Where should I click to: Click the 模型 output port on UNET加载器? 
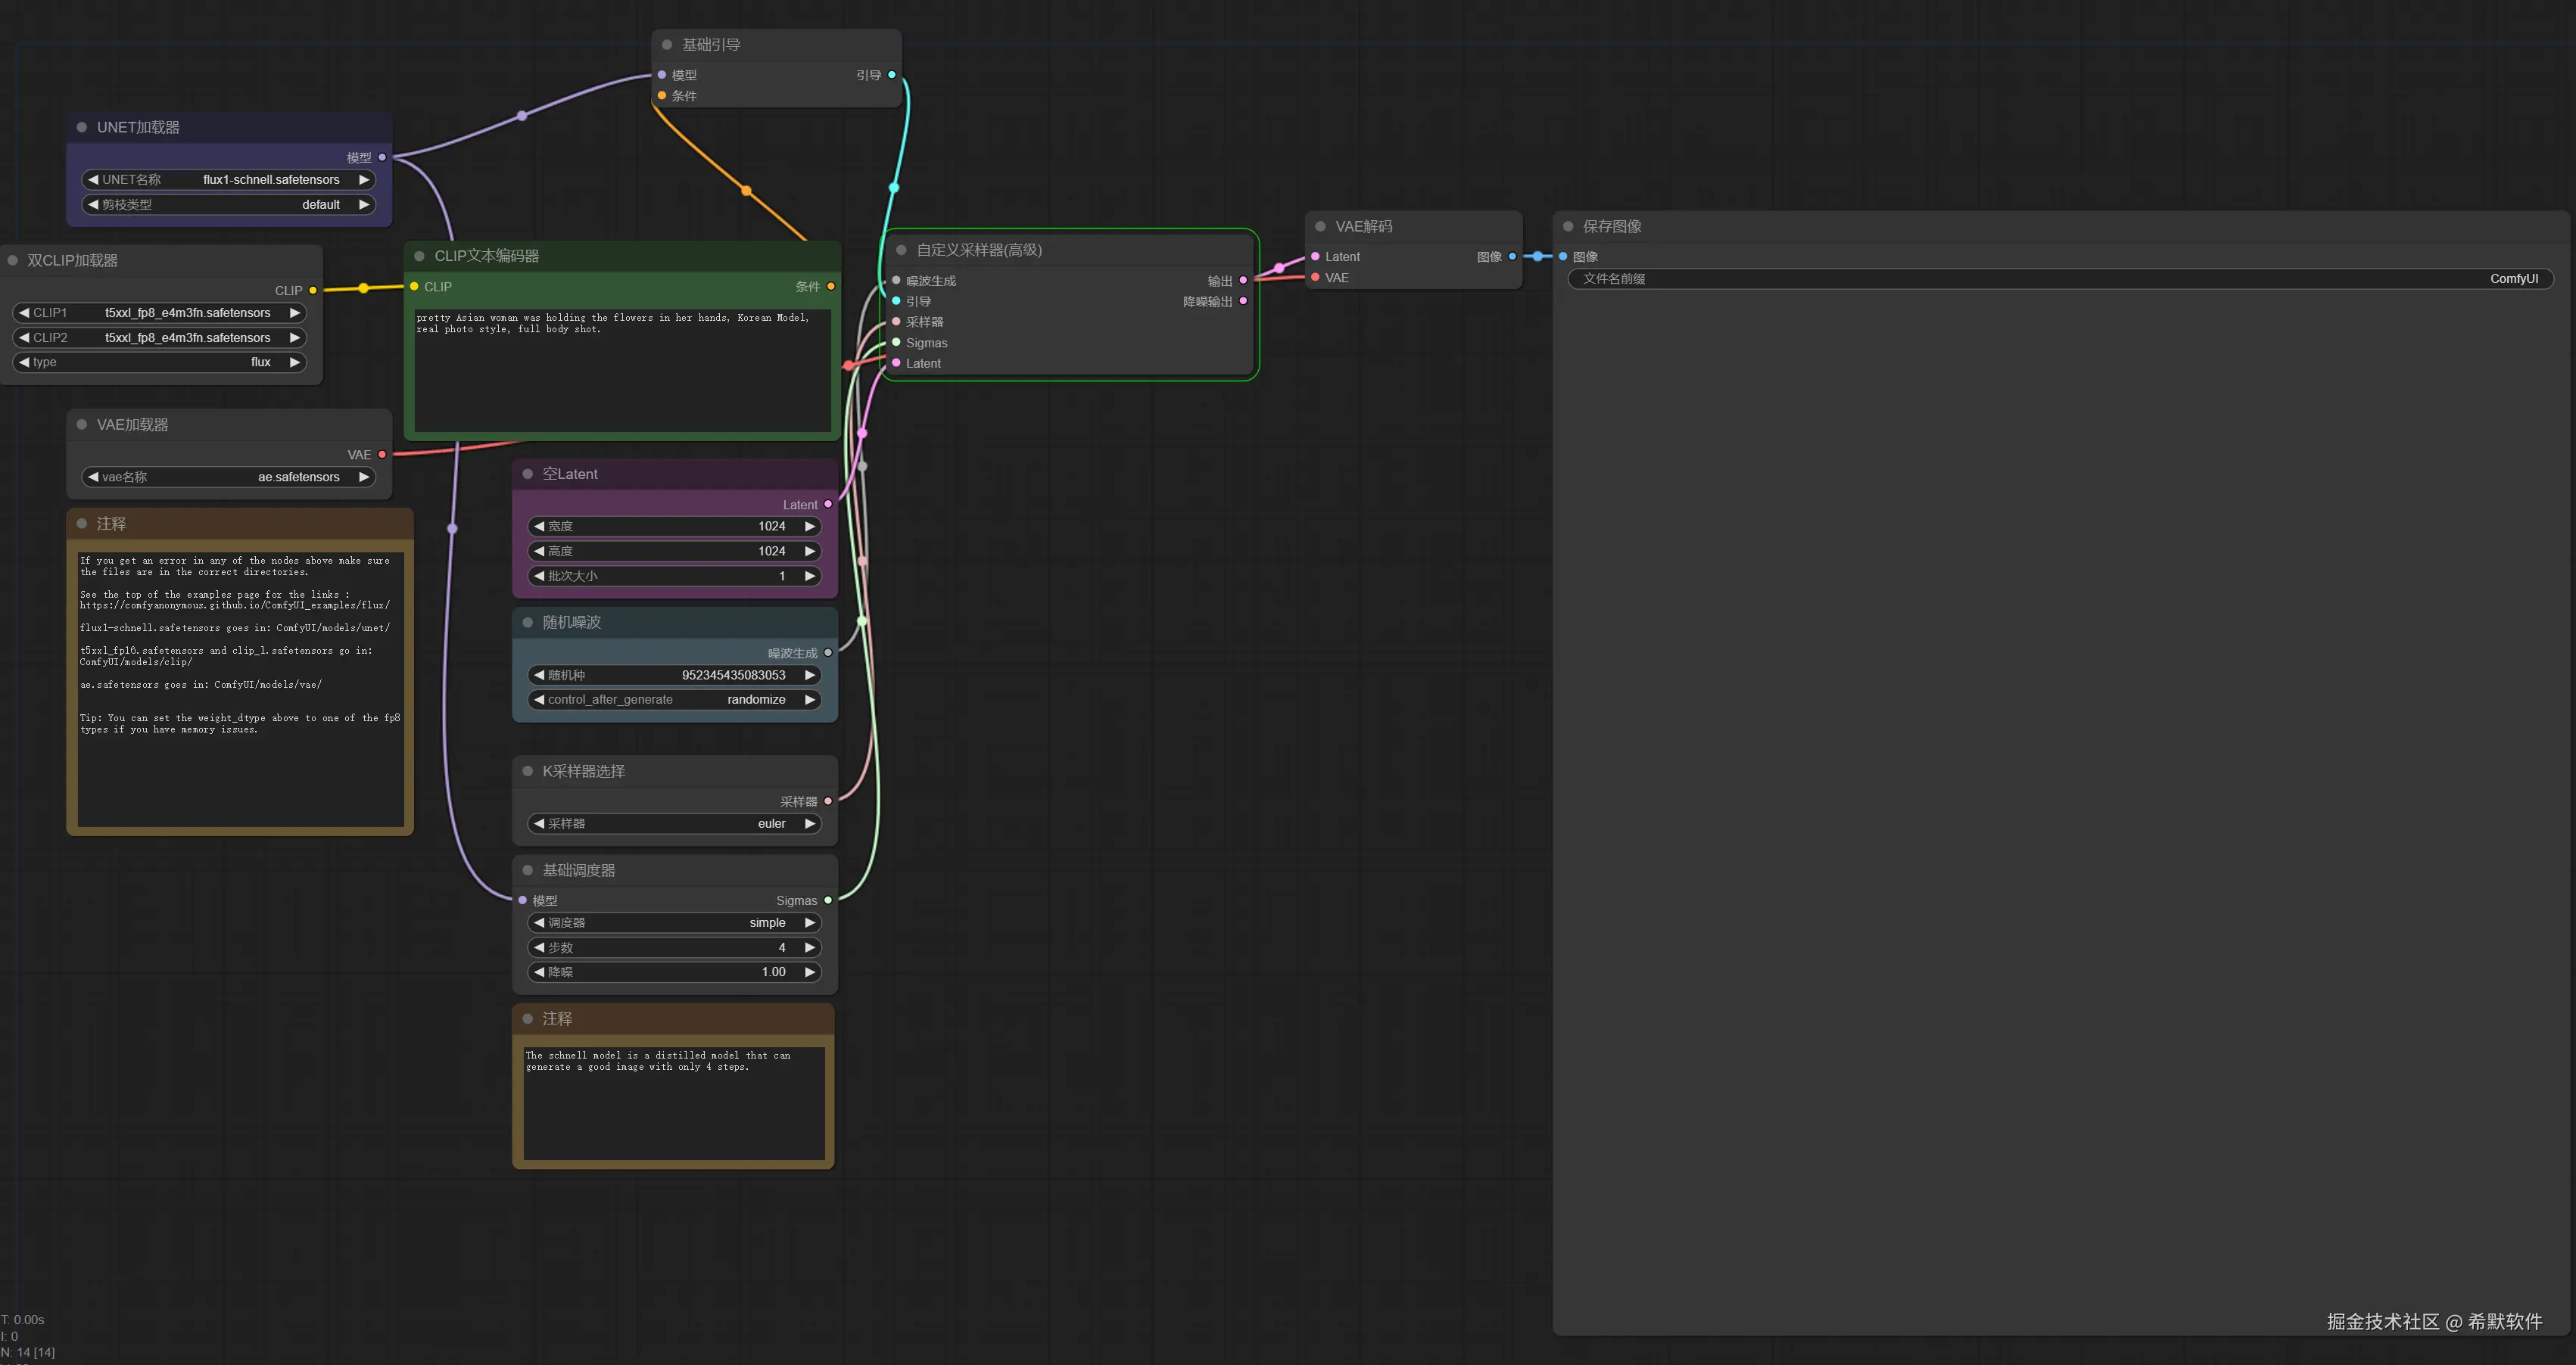click(x=382, y=157)
